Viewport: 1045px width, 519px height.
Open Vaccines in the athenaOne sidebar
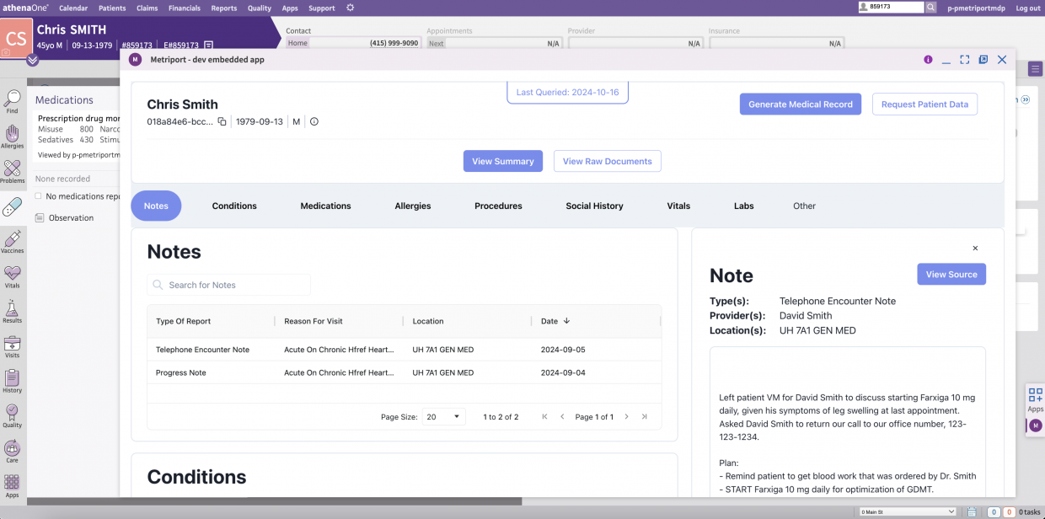tap(12, 242)
